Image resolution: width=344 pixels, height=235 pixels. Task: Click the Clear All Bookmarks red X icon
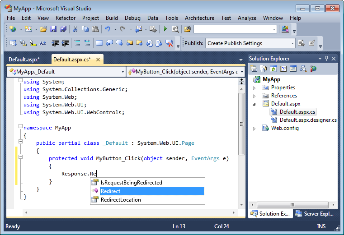(169, 43)
